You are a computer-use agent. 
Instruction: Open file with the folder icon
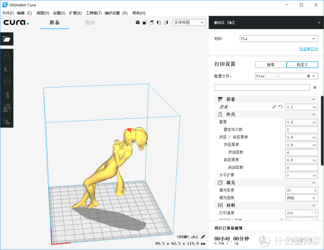coord(6,39)
